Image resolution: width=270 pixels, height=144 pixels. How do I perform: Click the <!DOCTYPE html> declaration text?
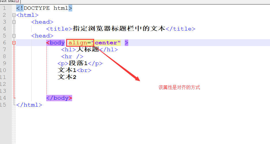(44, 8)
